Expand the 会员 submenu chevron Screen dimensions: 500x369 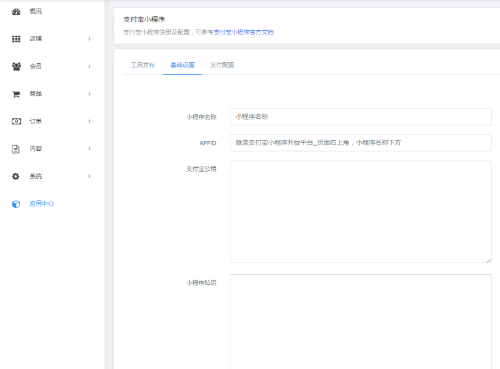tap(89, 67)
